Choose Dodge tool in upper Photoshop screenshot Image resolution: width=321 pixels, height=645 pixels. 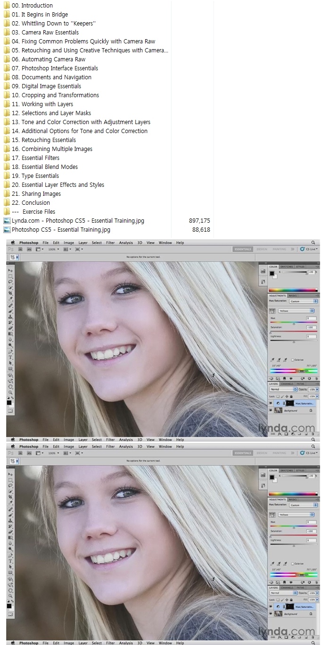pyautogui.click(x=10, y=345)
